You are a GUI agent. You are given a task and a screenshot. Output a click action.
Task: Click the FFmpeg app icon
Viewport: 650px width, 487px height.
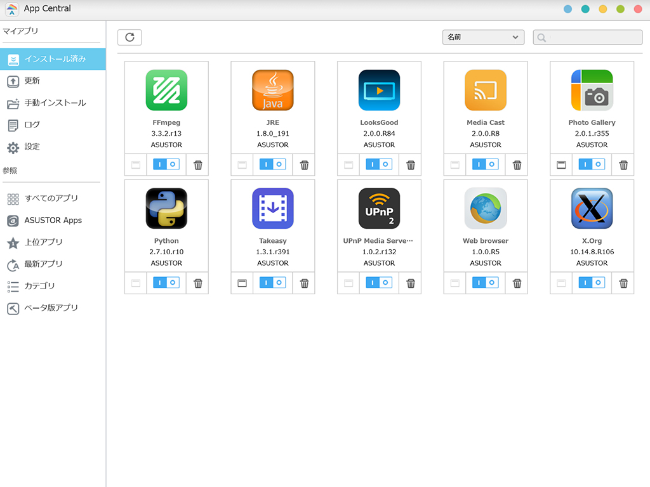166,90
